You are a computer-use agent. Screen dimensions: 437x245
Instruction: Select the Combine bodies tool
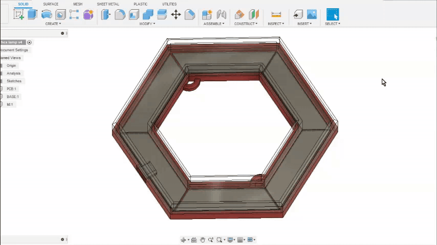point(148,14)
